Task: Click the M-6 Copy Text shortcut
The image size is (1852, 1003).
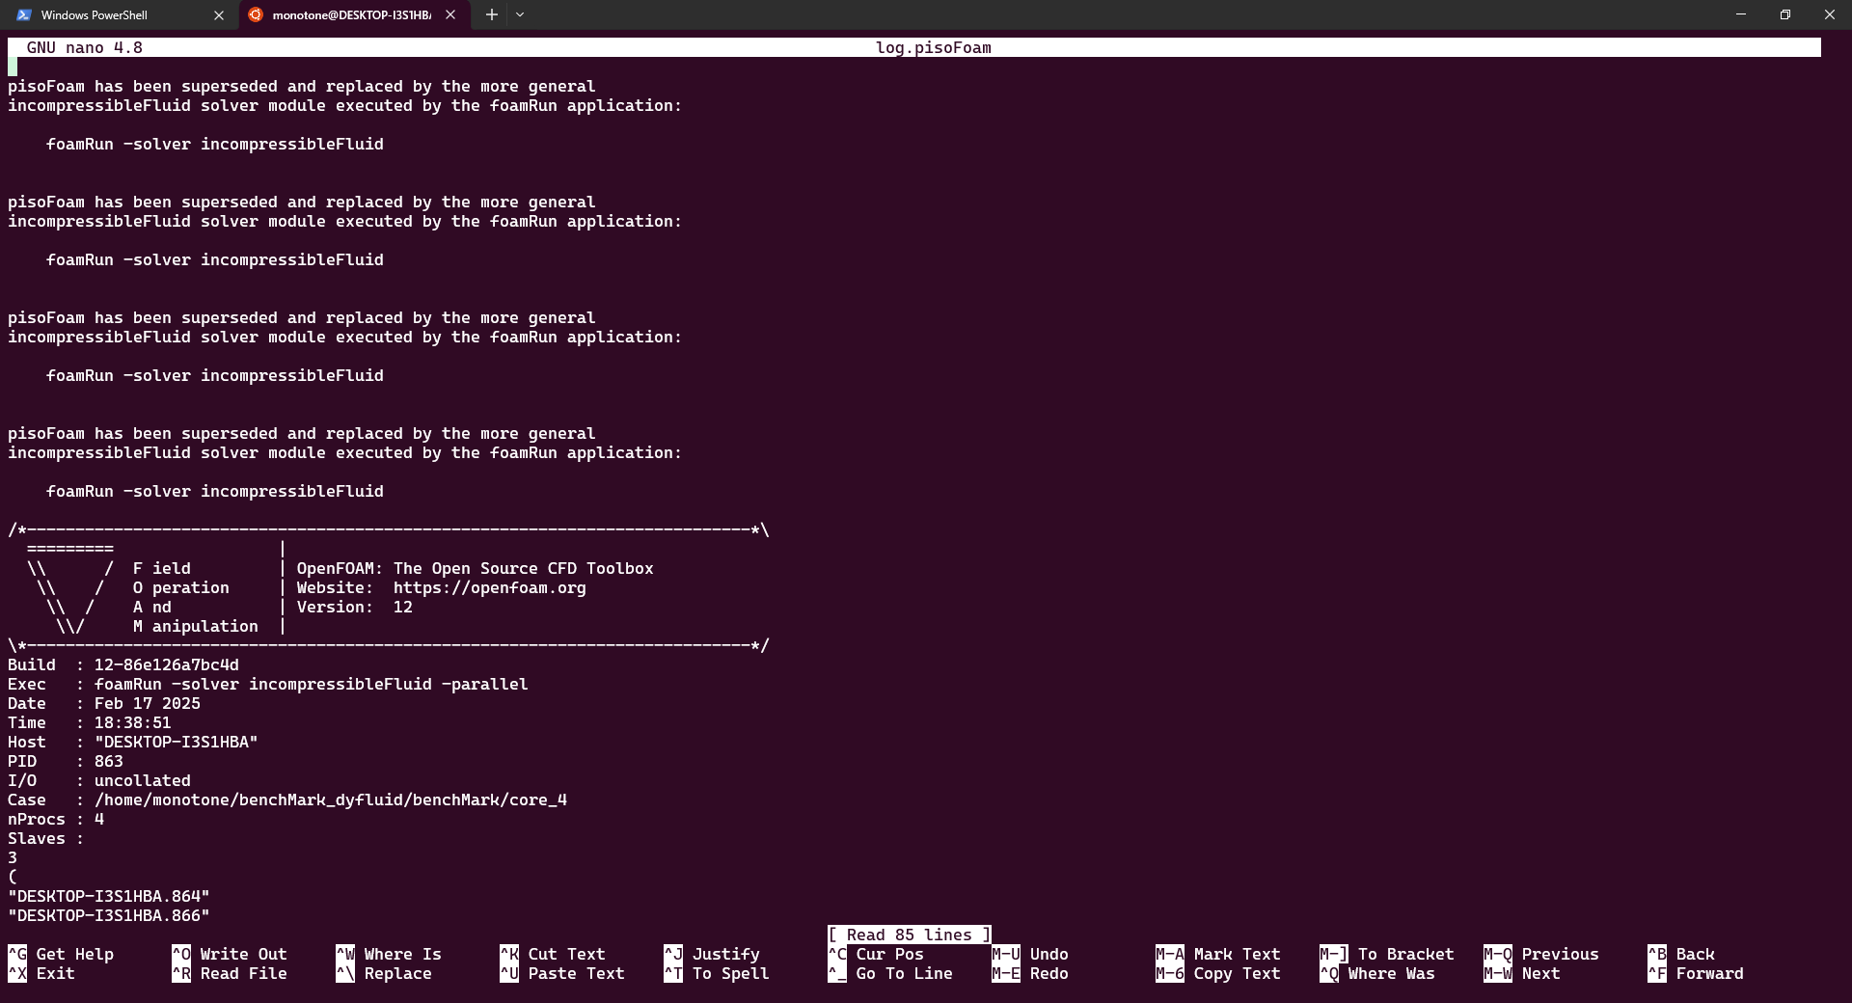Action: [x=1218, y=973]
